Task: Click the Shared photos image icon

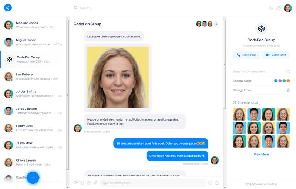Action: click(234, 102)
